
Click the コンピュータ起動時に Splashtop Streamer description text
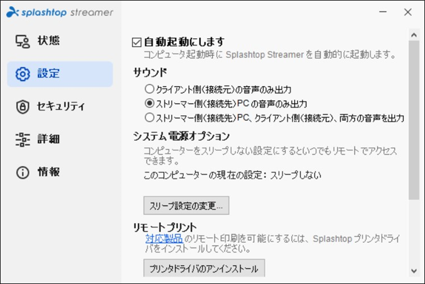tap(270, 55)
